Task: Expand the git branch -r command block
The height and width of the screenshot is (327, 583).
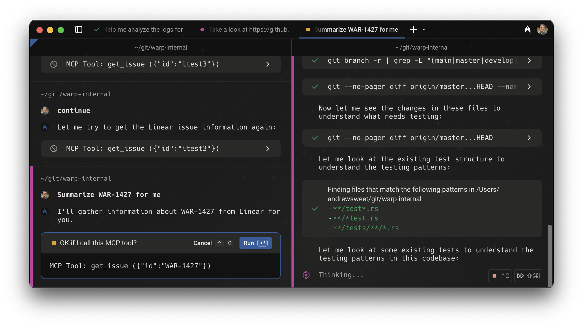Action: [x=529, y=61]
